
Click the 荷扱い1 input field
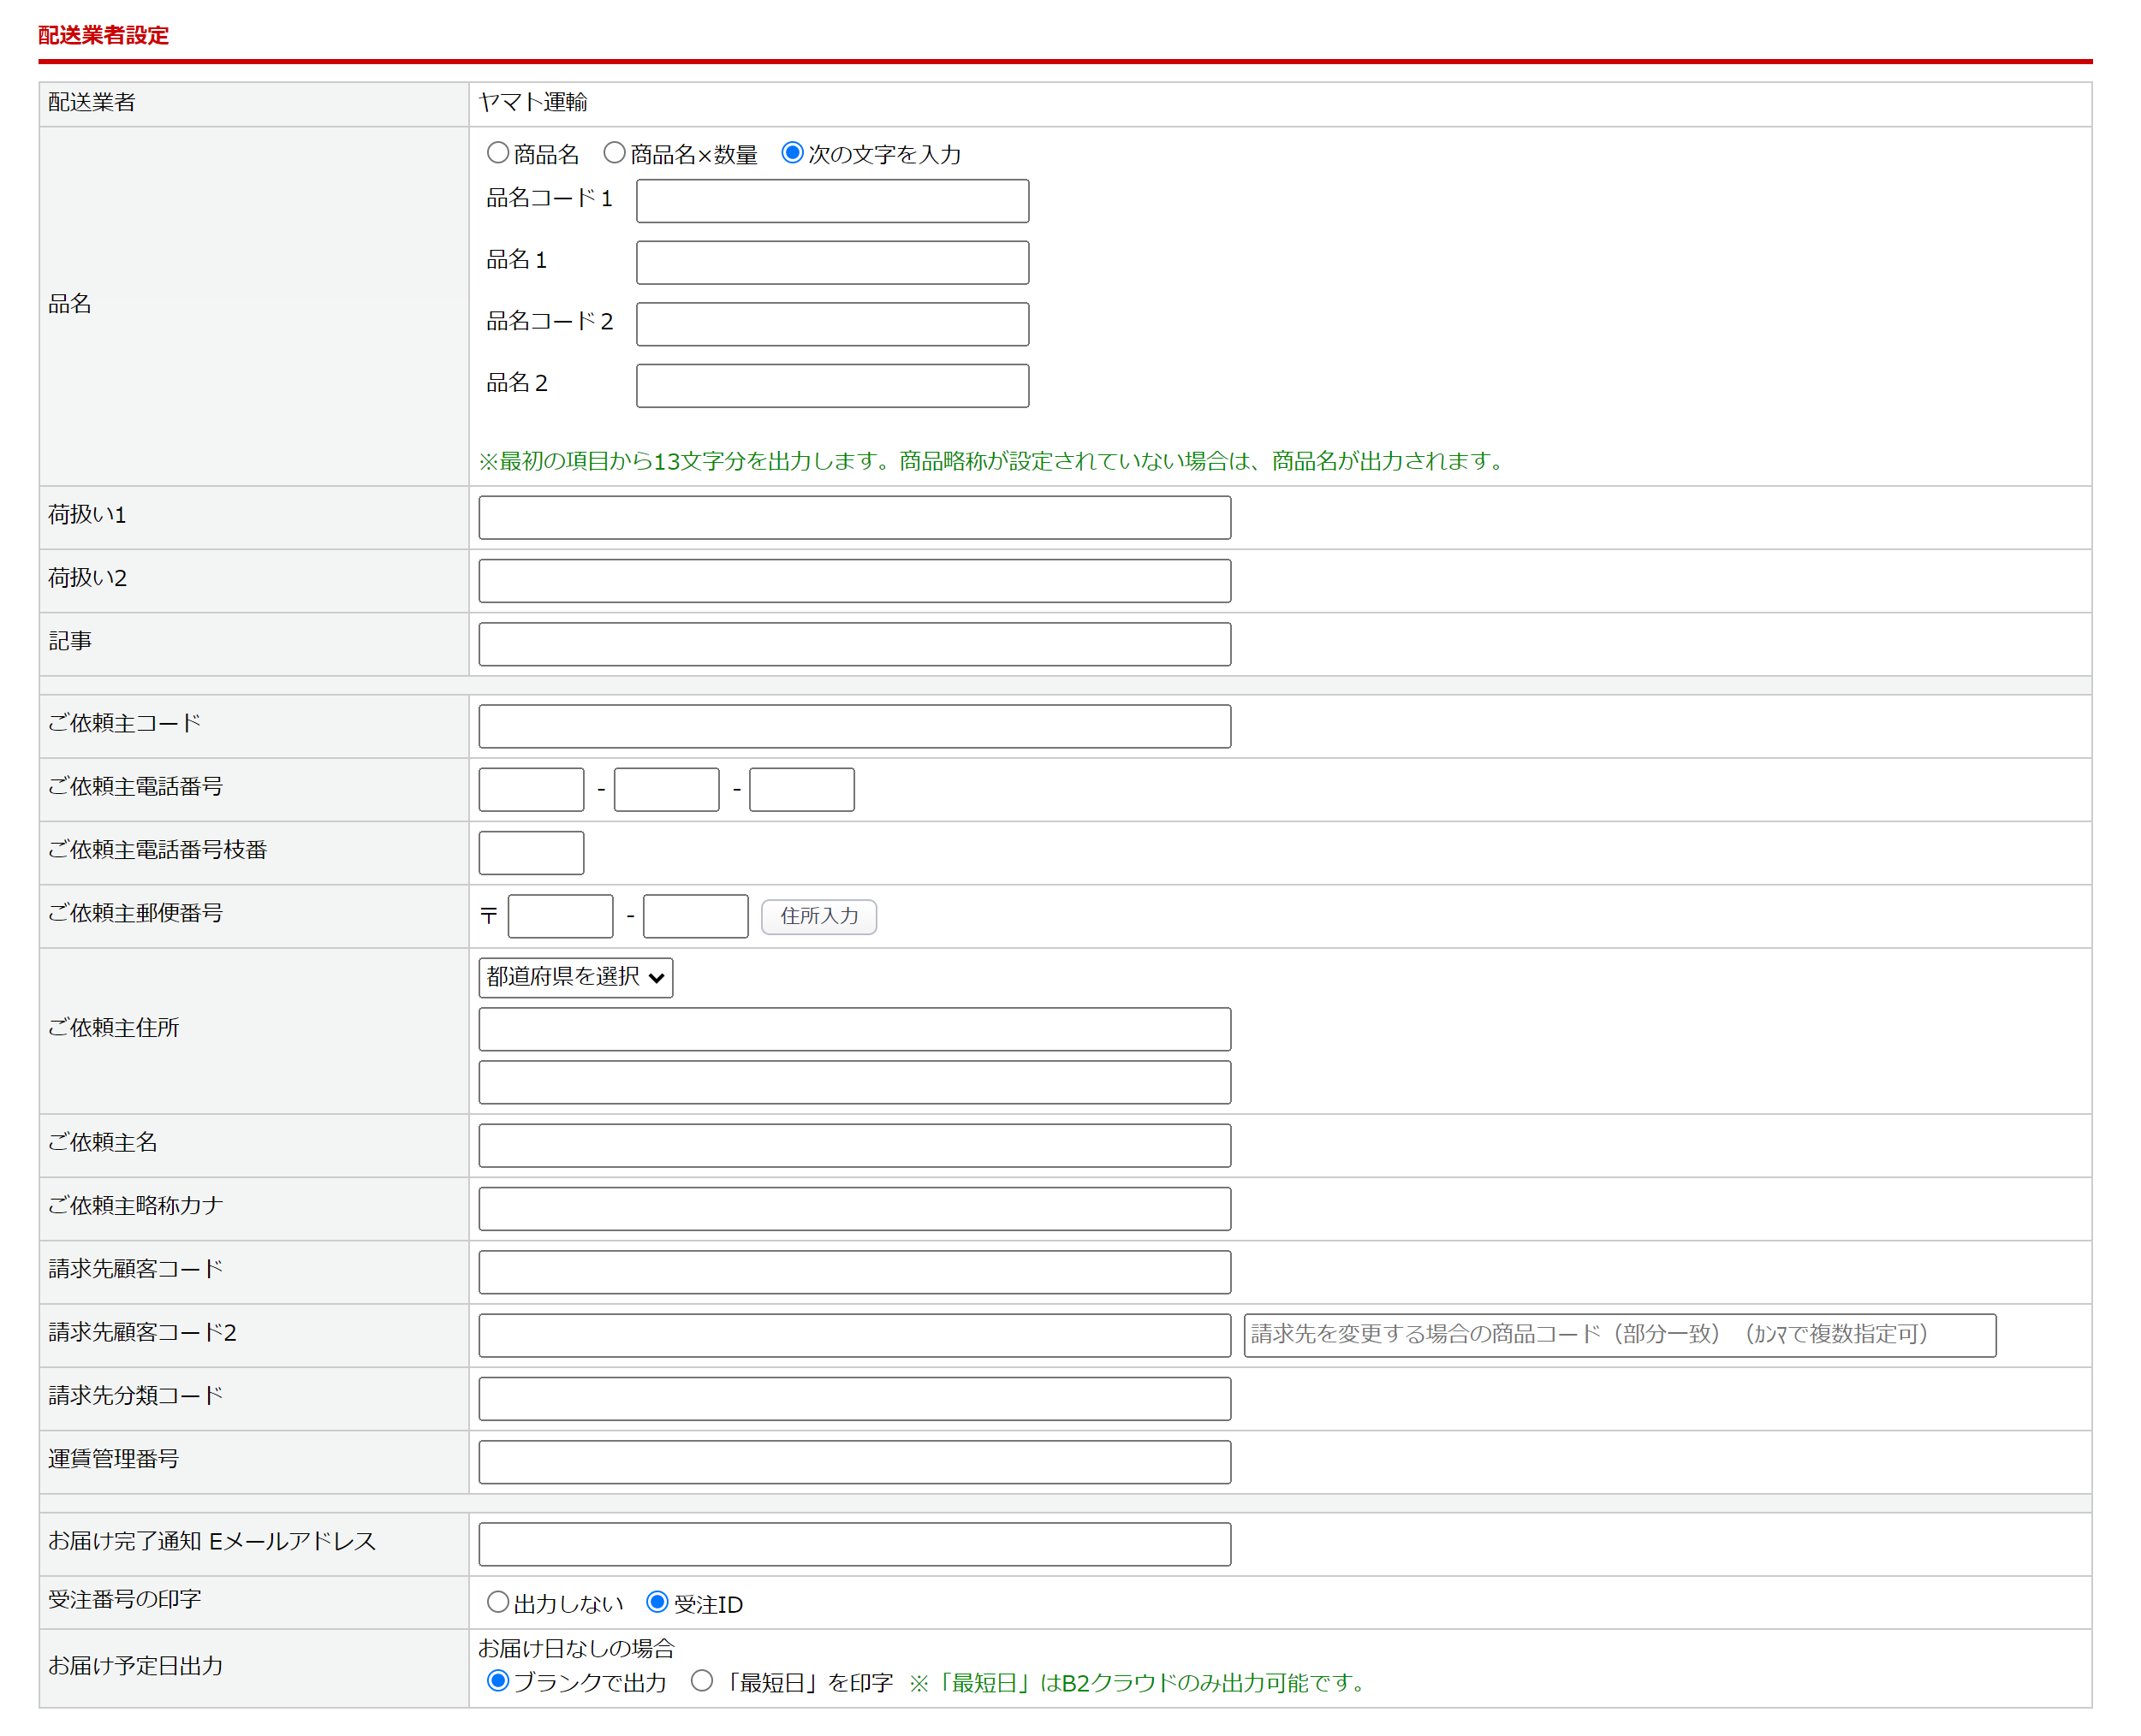[853, 518]
